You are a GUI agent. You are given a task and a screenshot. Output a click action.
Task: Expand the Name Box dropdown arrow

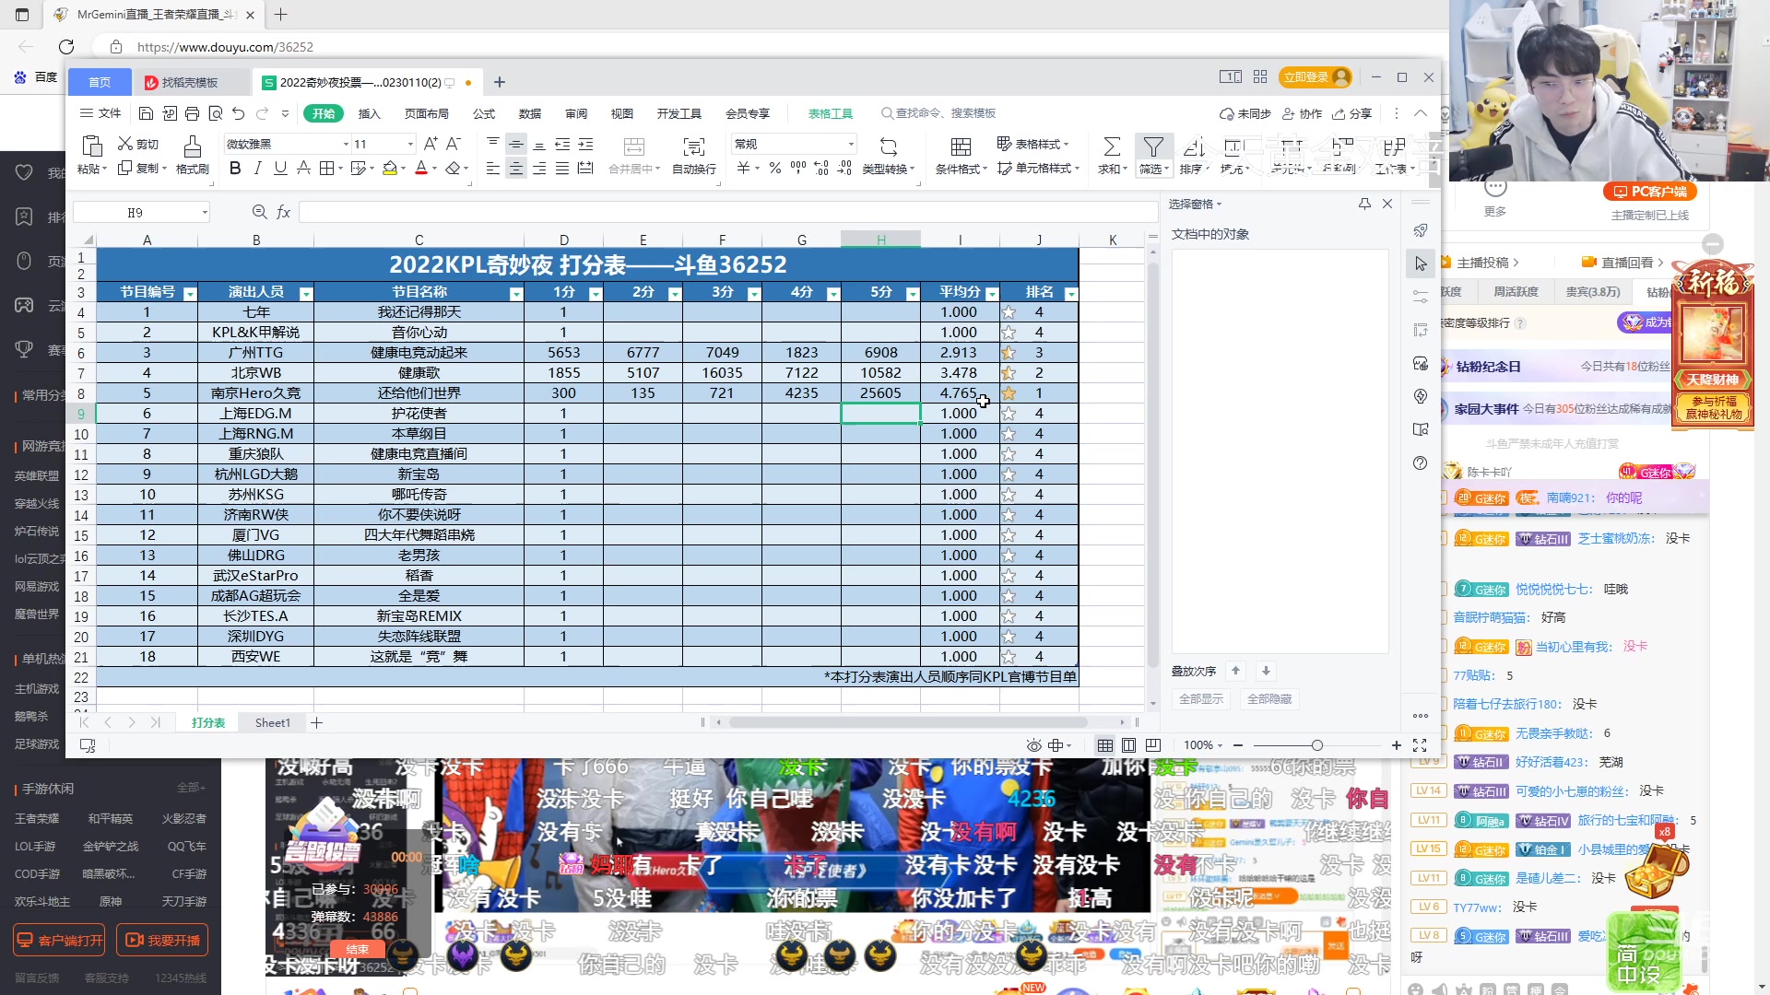[x=205, y=213]
